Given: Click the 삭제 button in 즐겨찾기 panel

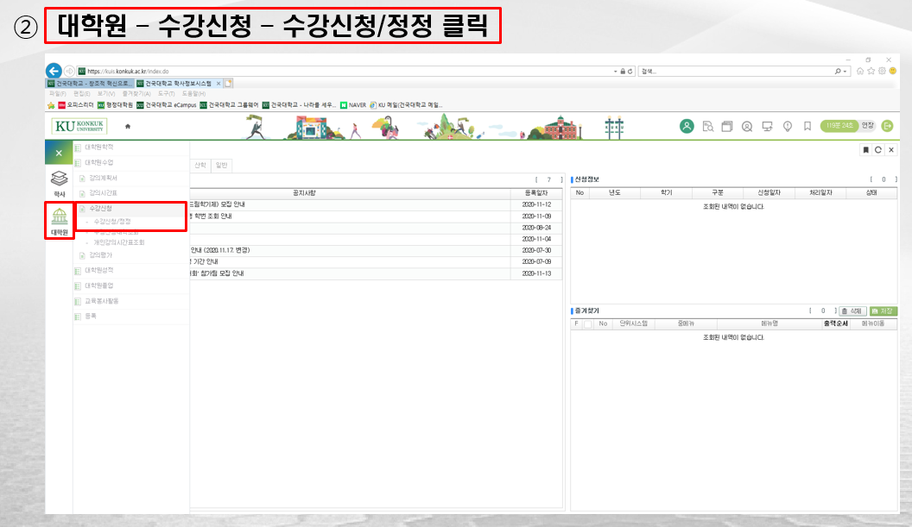Looking at the screenshot, I should point(853,311).
